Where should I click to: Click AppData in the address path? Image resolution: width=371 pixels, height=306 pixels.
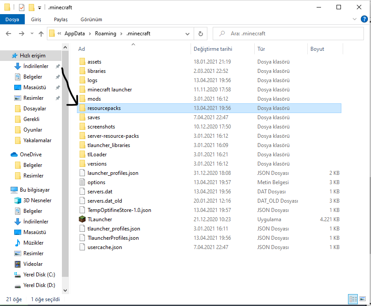tap(75, 34)
